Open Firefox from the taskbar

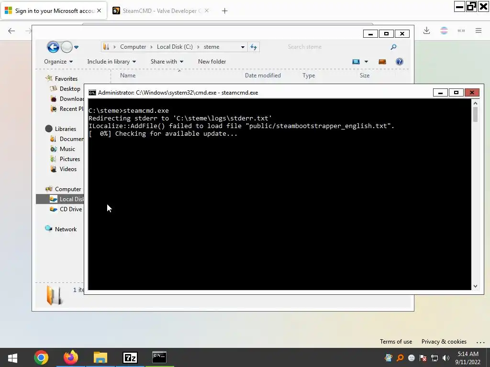[x=71, y=357]
